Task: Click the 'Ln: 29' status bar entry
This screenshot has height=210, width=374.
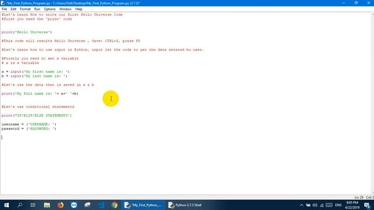Action: pyautogui.click(x=359, y=197)
